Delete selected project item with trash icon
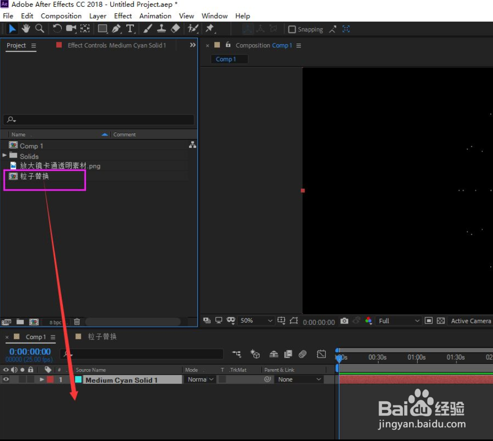 77,321
